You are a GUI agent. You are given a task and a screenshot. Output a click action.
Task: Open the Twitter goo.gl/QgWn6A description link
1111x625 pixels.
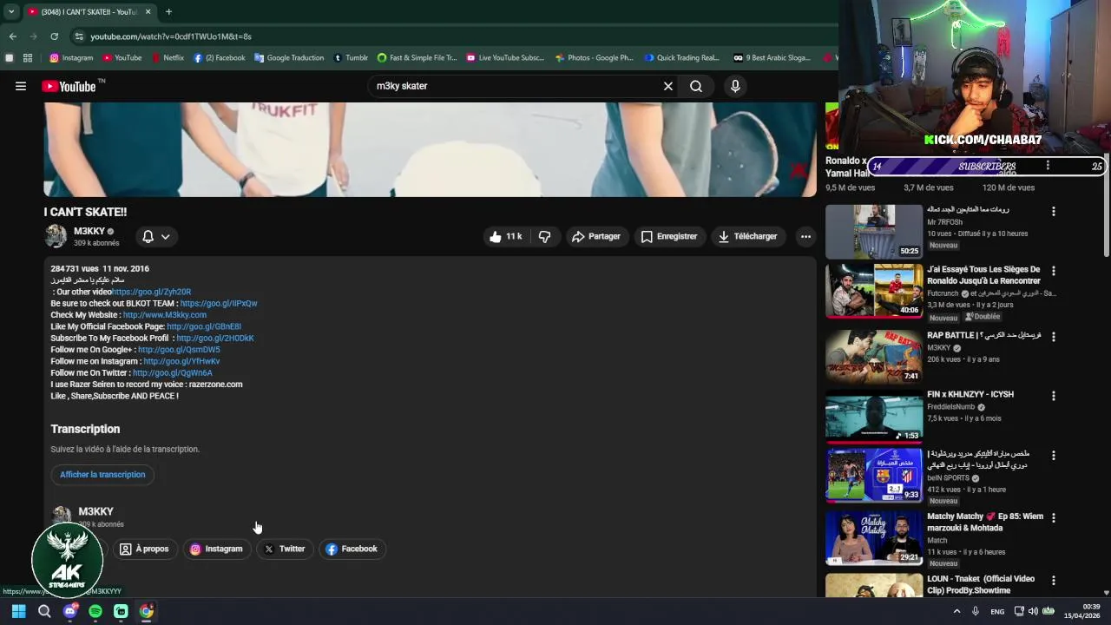[172, 372]
